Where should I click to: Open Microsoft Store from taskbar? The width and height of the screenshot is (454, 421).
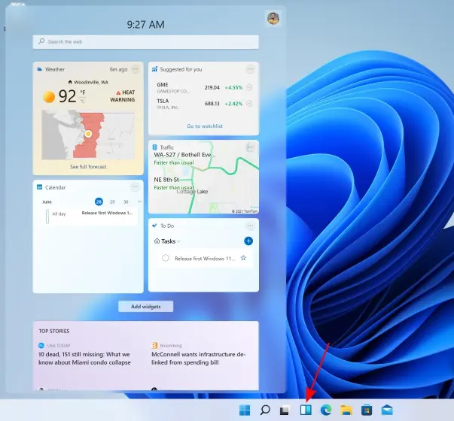pos(367,410)
